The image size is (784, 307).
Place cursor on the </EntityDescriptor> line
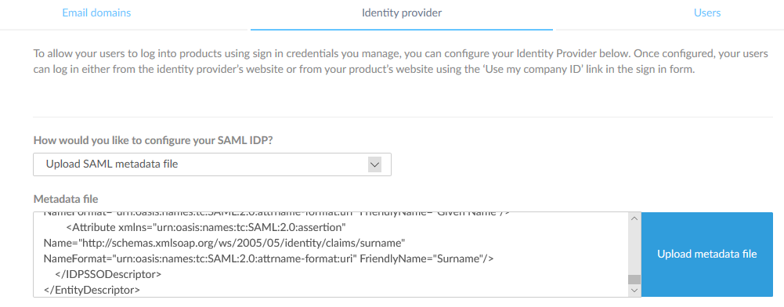[x=92, y=290]
